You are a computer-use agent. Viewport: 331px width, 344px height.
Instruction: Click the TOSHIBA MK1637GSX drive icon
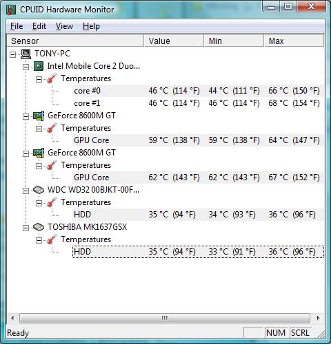tap(39, 227)
